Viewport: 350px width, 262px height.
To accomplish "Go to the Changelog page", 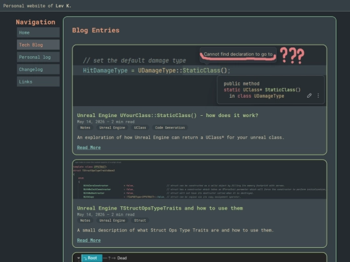I will pos(38,69).
